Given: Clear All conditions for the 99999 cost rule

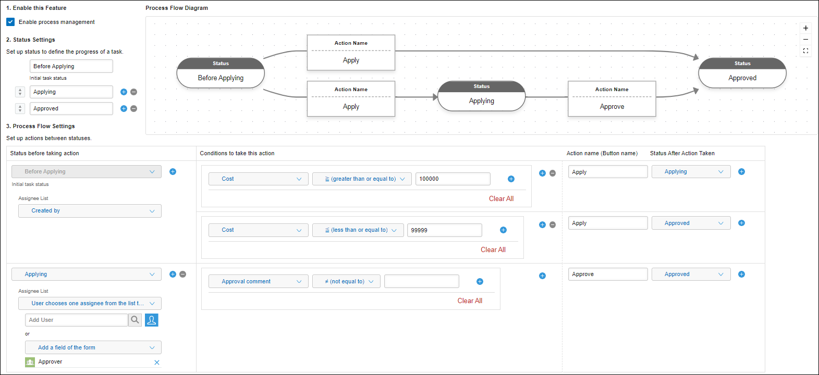Looking at the screenshot, I should click(493, 249).
